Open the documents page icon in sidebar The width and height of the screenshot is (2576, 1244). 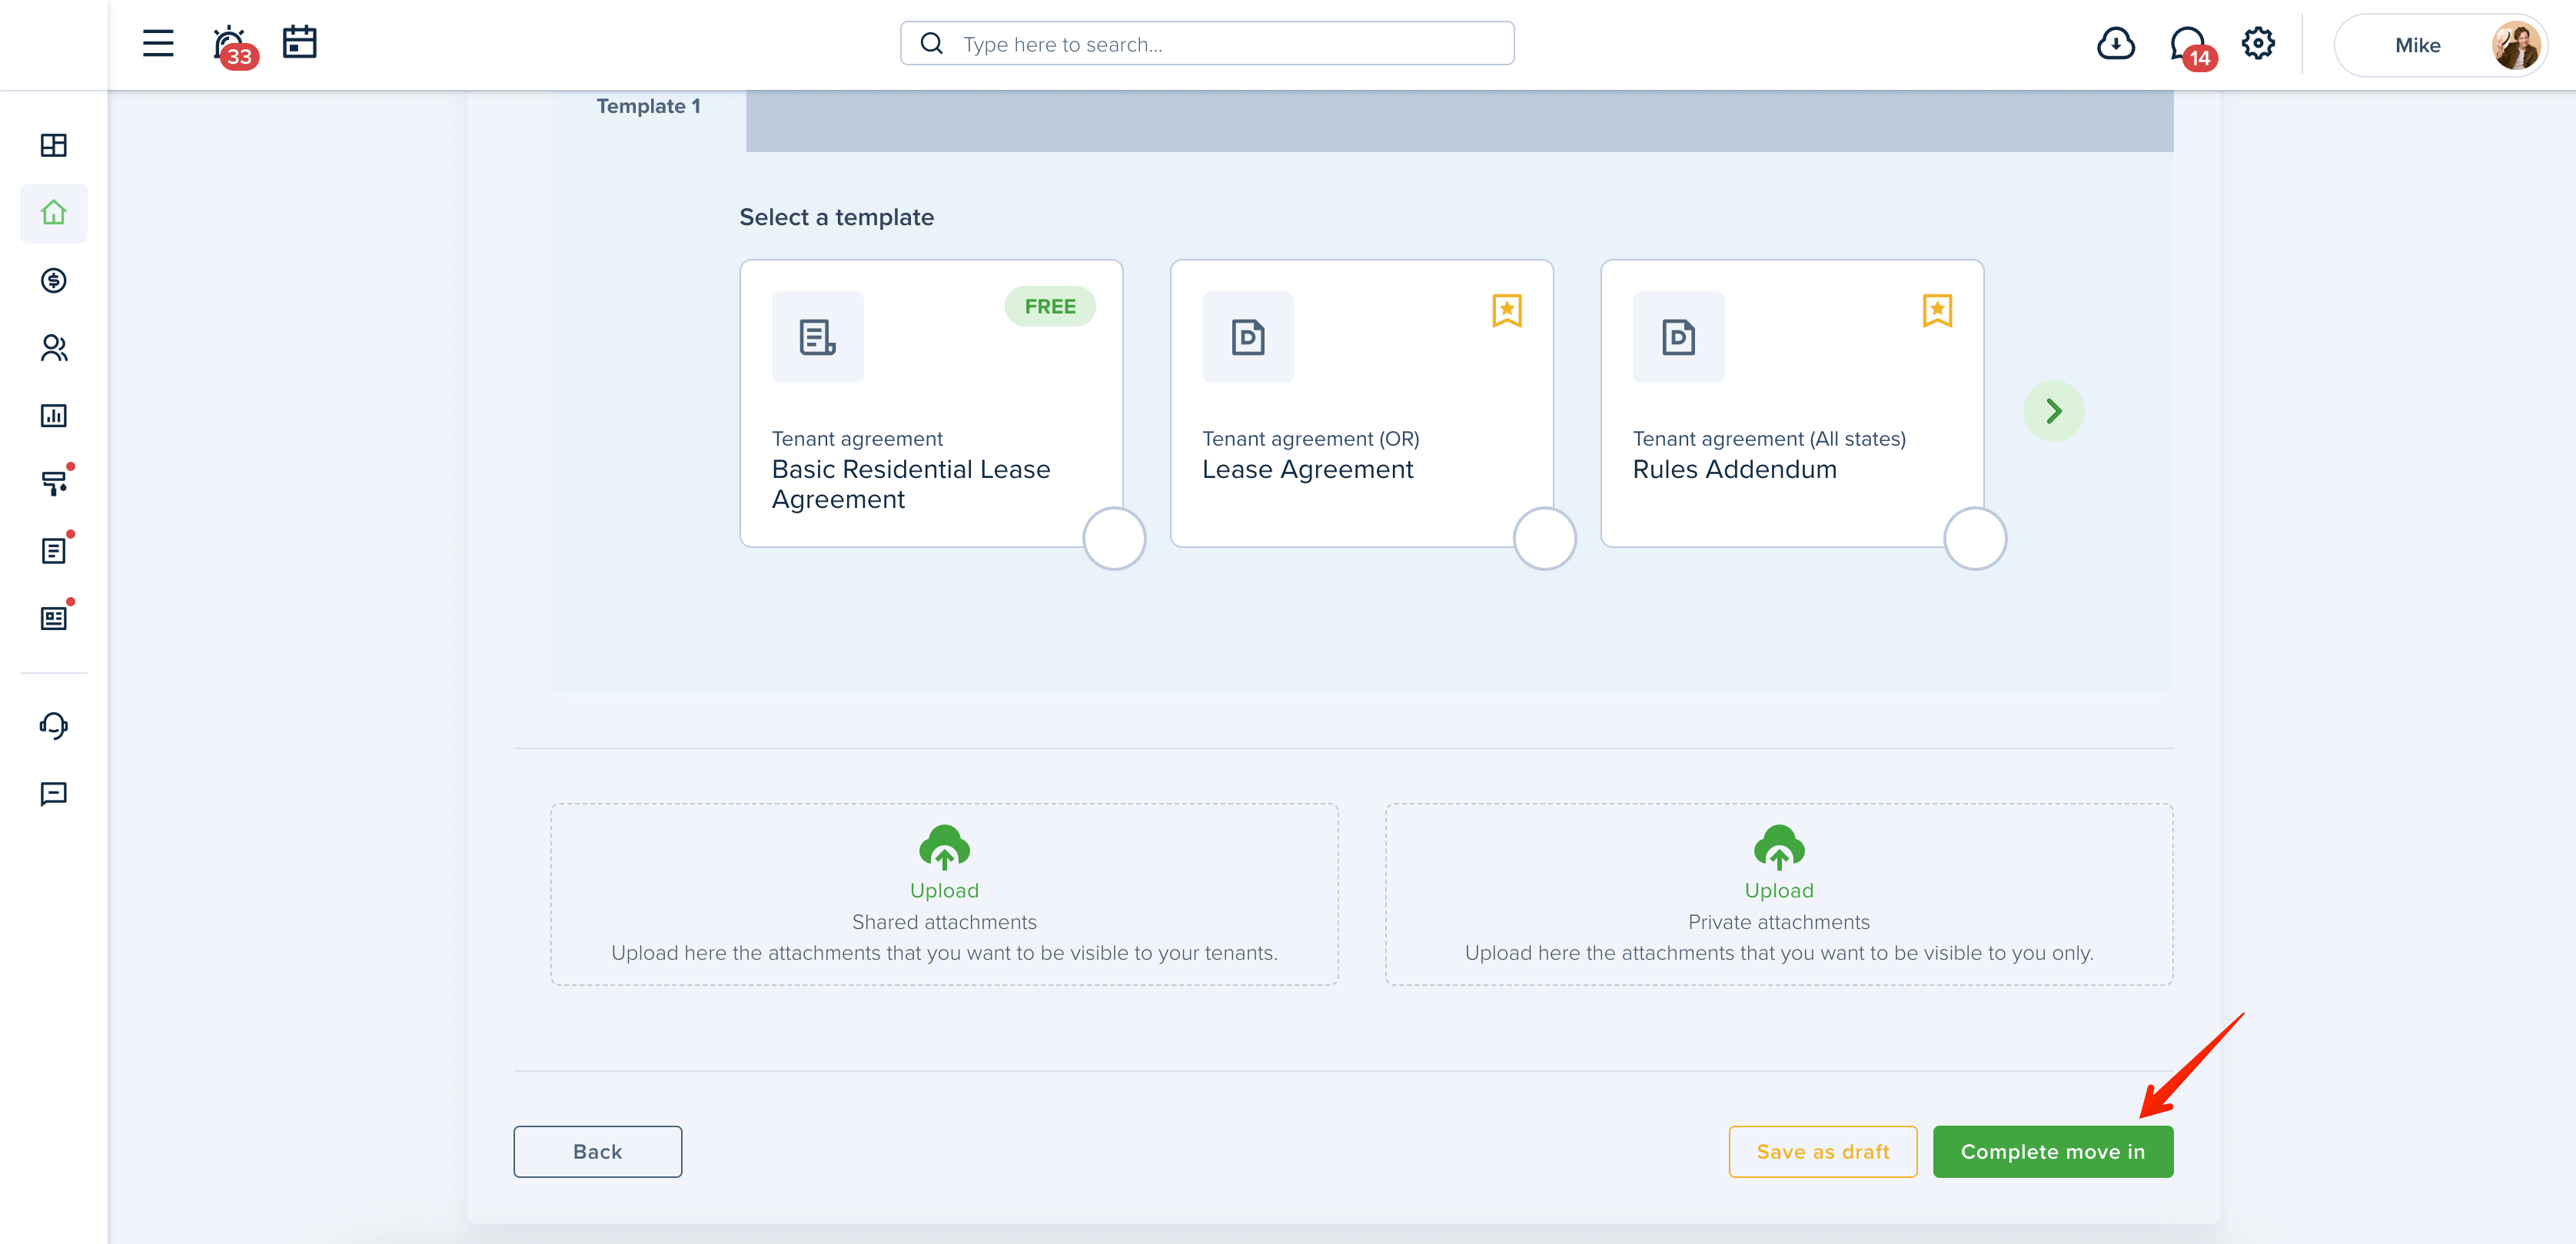[55, 549]
